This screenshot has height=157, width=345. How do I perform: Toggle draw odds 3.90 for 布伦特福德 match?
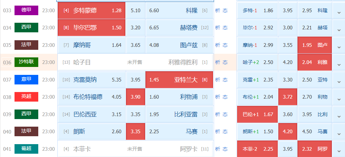(136, 97)
